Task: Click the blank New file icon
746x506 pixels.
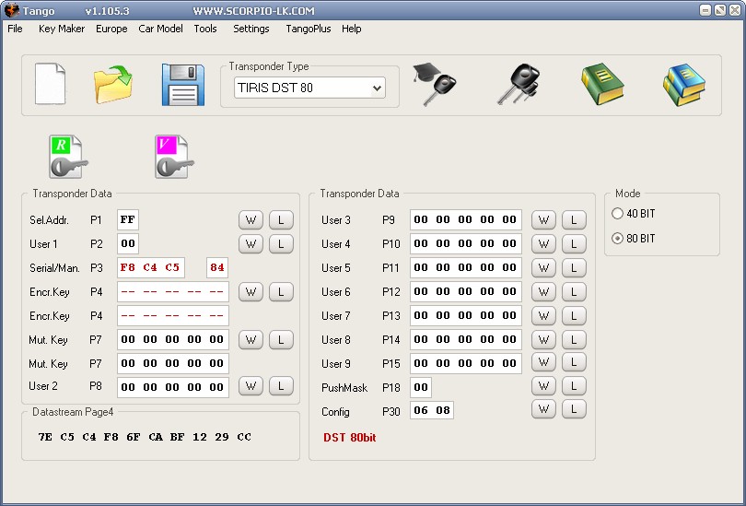Action: 50,84
